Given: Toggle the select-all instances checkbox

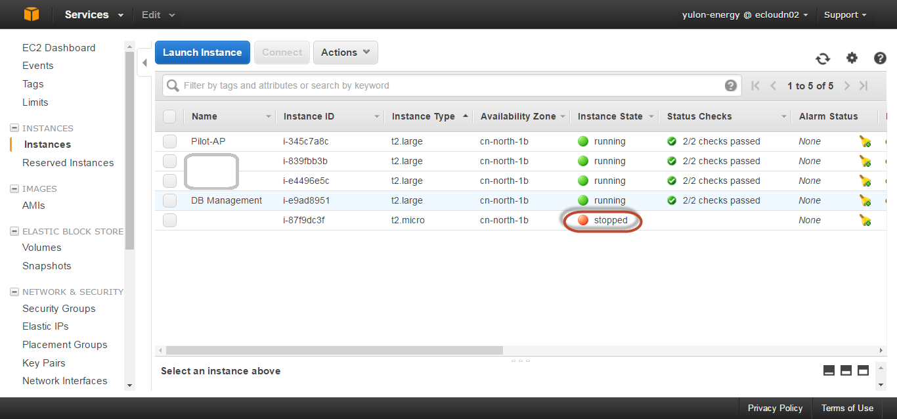Looking at the screenshot, I should click(x=169, y=116).
